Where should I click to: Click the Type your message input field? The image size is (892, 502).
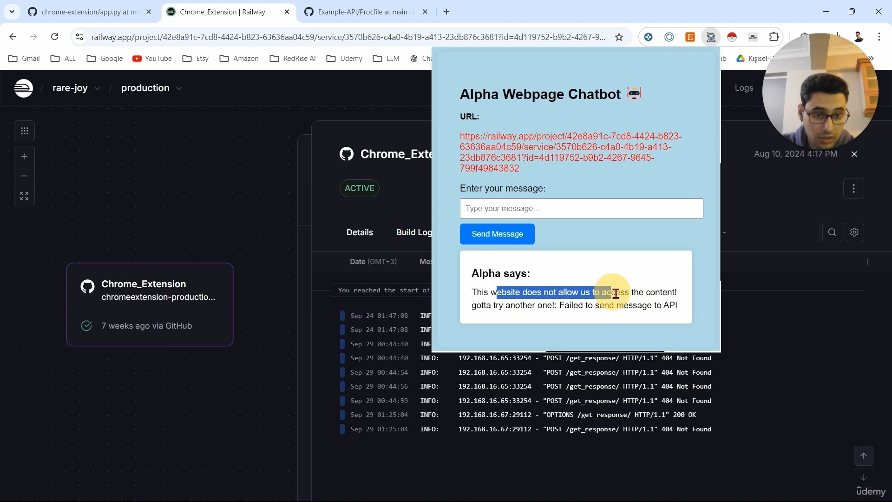point(581,209)
